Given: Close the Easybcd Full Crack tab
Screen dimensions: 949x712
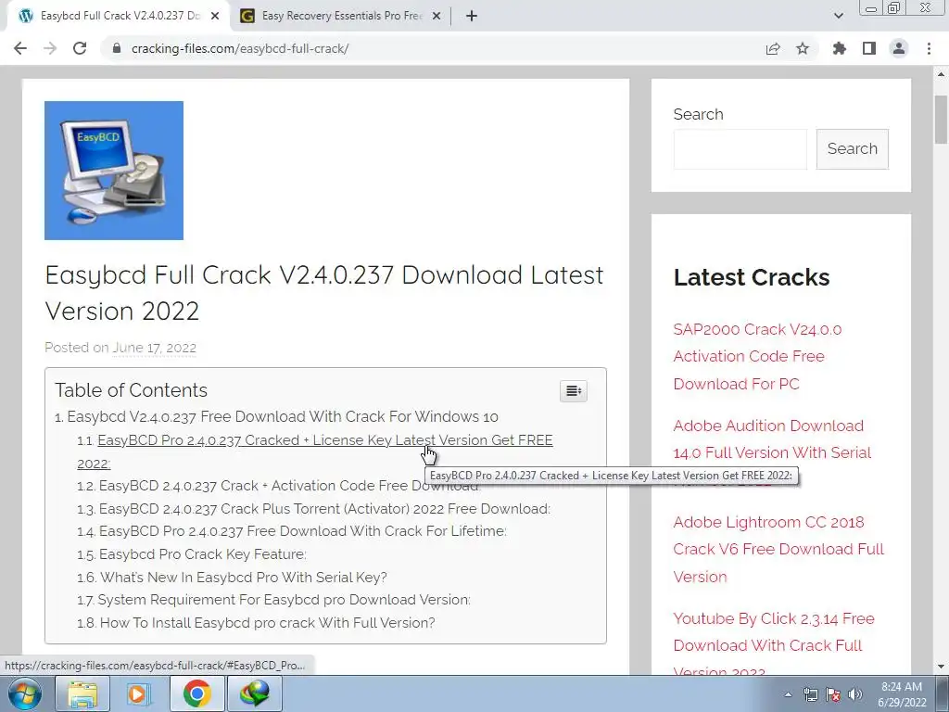Looking at the screenshot, I should point(215,16).
